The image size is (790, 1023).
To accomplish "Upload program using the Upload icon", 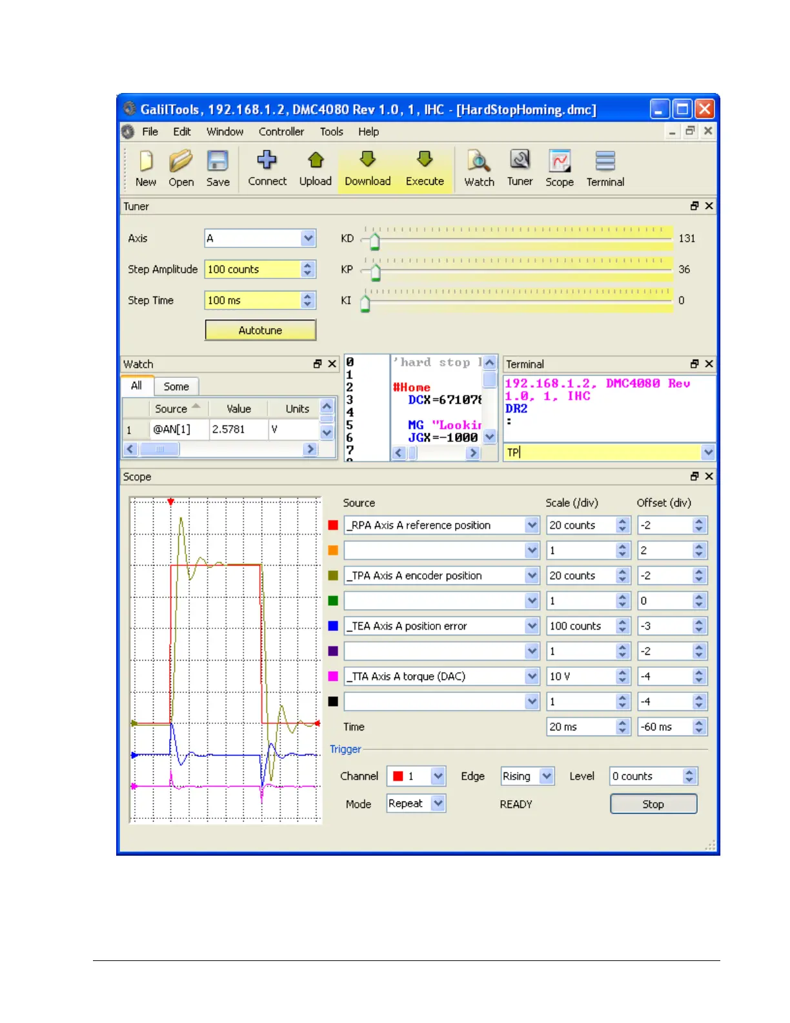I will point(315,167).
